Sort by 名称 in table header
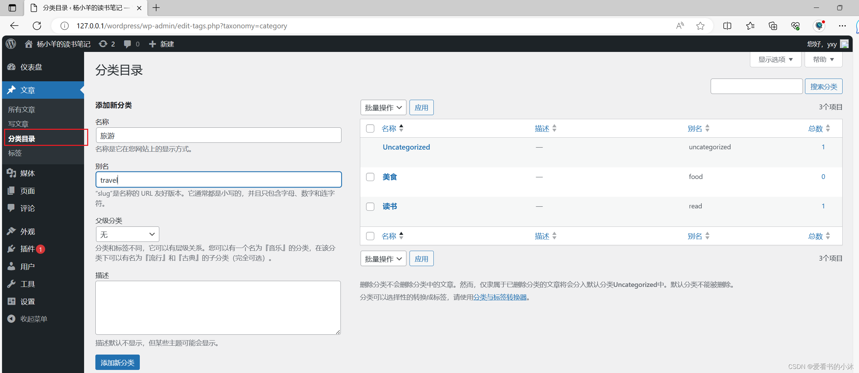 coord(392,128)
